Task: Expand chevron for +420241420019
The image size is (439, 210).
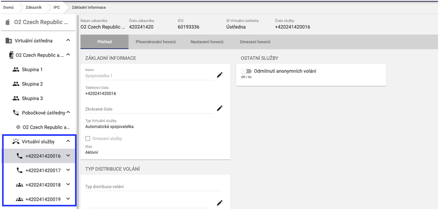Action: [x=68, y=199]
